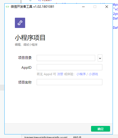Image resolution: width=118 pixels, height=138 pixels.
Task: Click the newsinfo.wxml path in status bar
Action: (x=46, y=137)
